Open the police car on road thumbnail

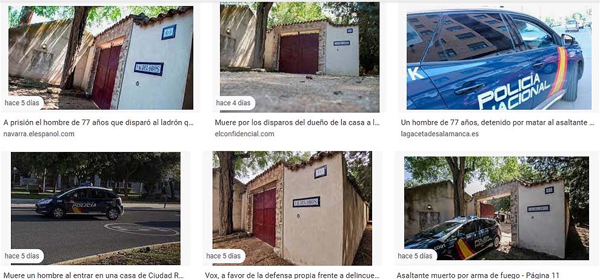click(x=95, y=208)
